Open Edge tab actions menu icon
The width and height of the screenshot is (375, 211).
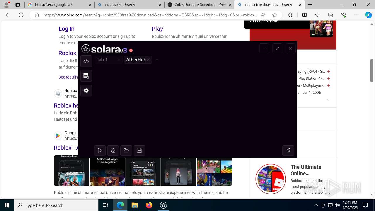pyautogui.click(x=18, y=5)
